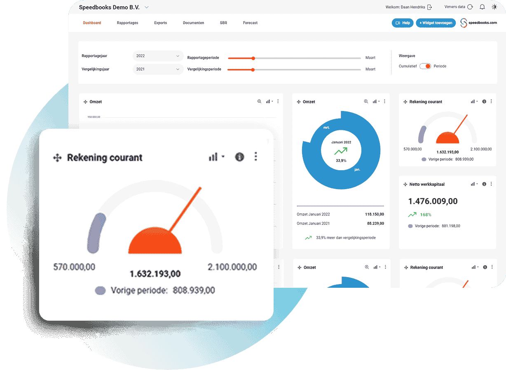
Task: Switch to the Exports tab
Action: pos(161,23)
